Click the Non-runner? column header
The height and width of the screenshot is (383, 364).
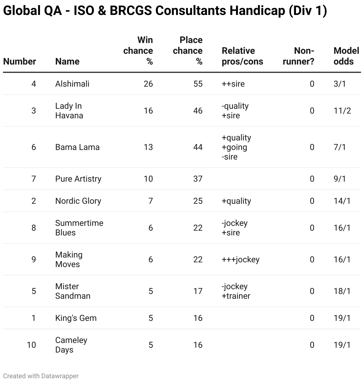tap(299, 56)
